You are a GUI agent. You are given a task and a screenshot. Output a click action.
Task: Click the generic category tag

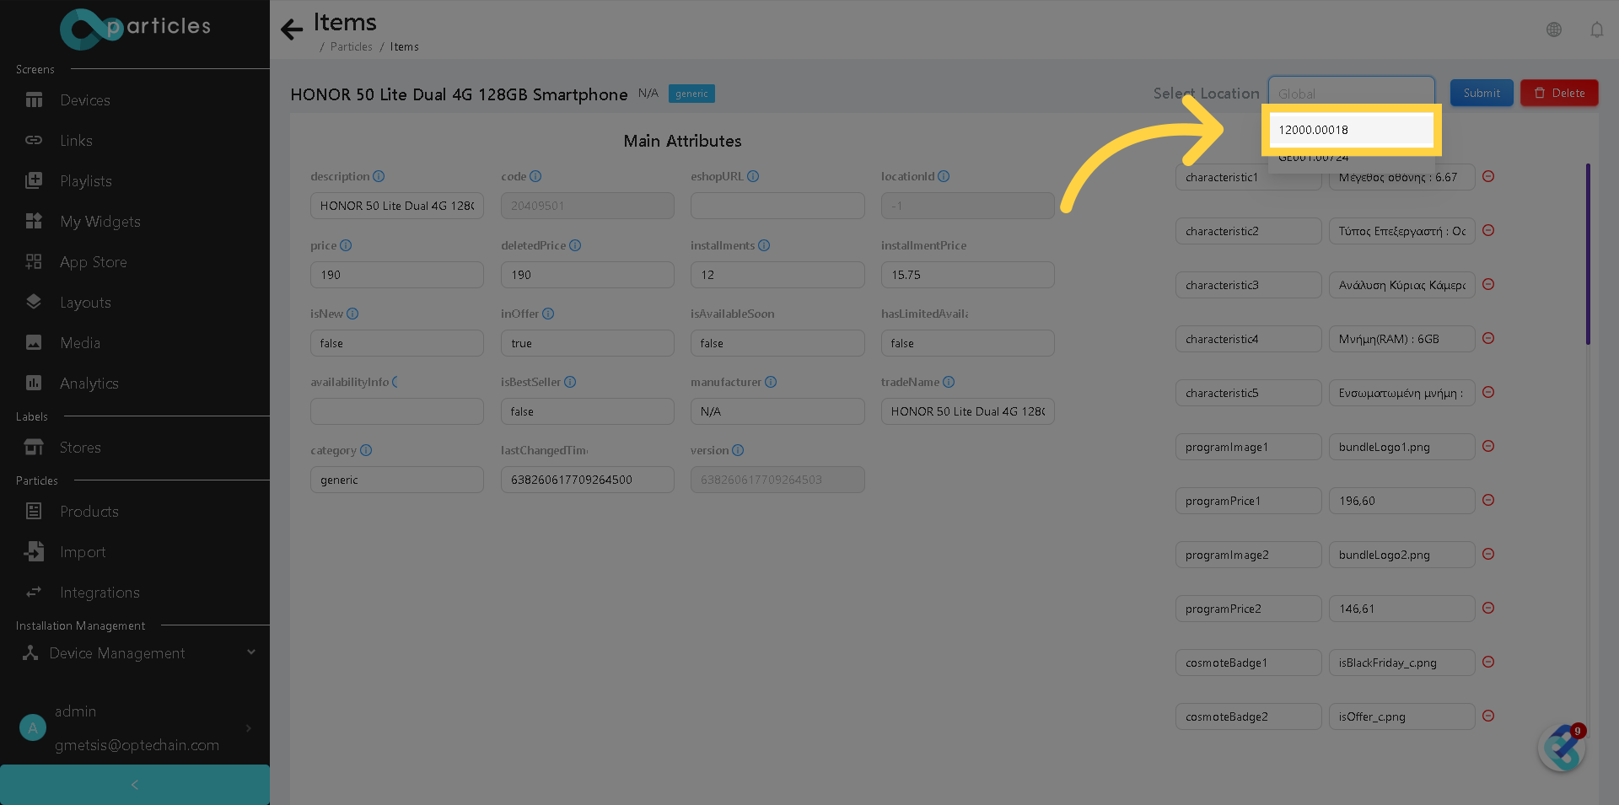click(x=691, y=94)
